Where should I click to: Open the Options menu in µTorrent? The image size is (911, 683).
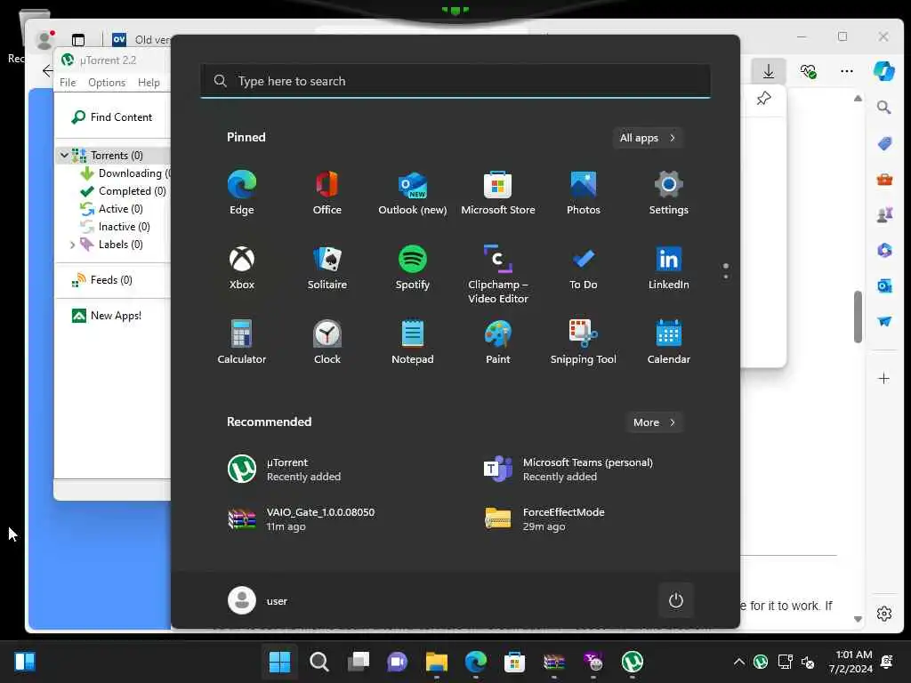(107, 83)
